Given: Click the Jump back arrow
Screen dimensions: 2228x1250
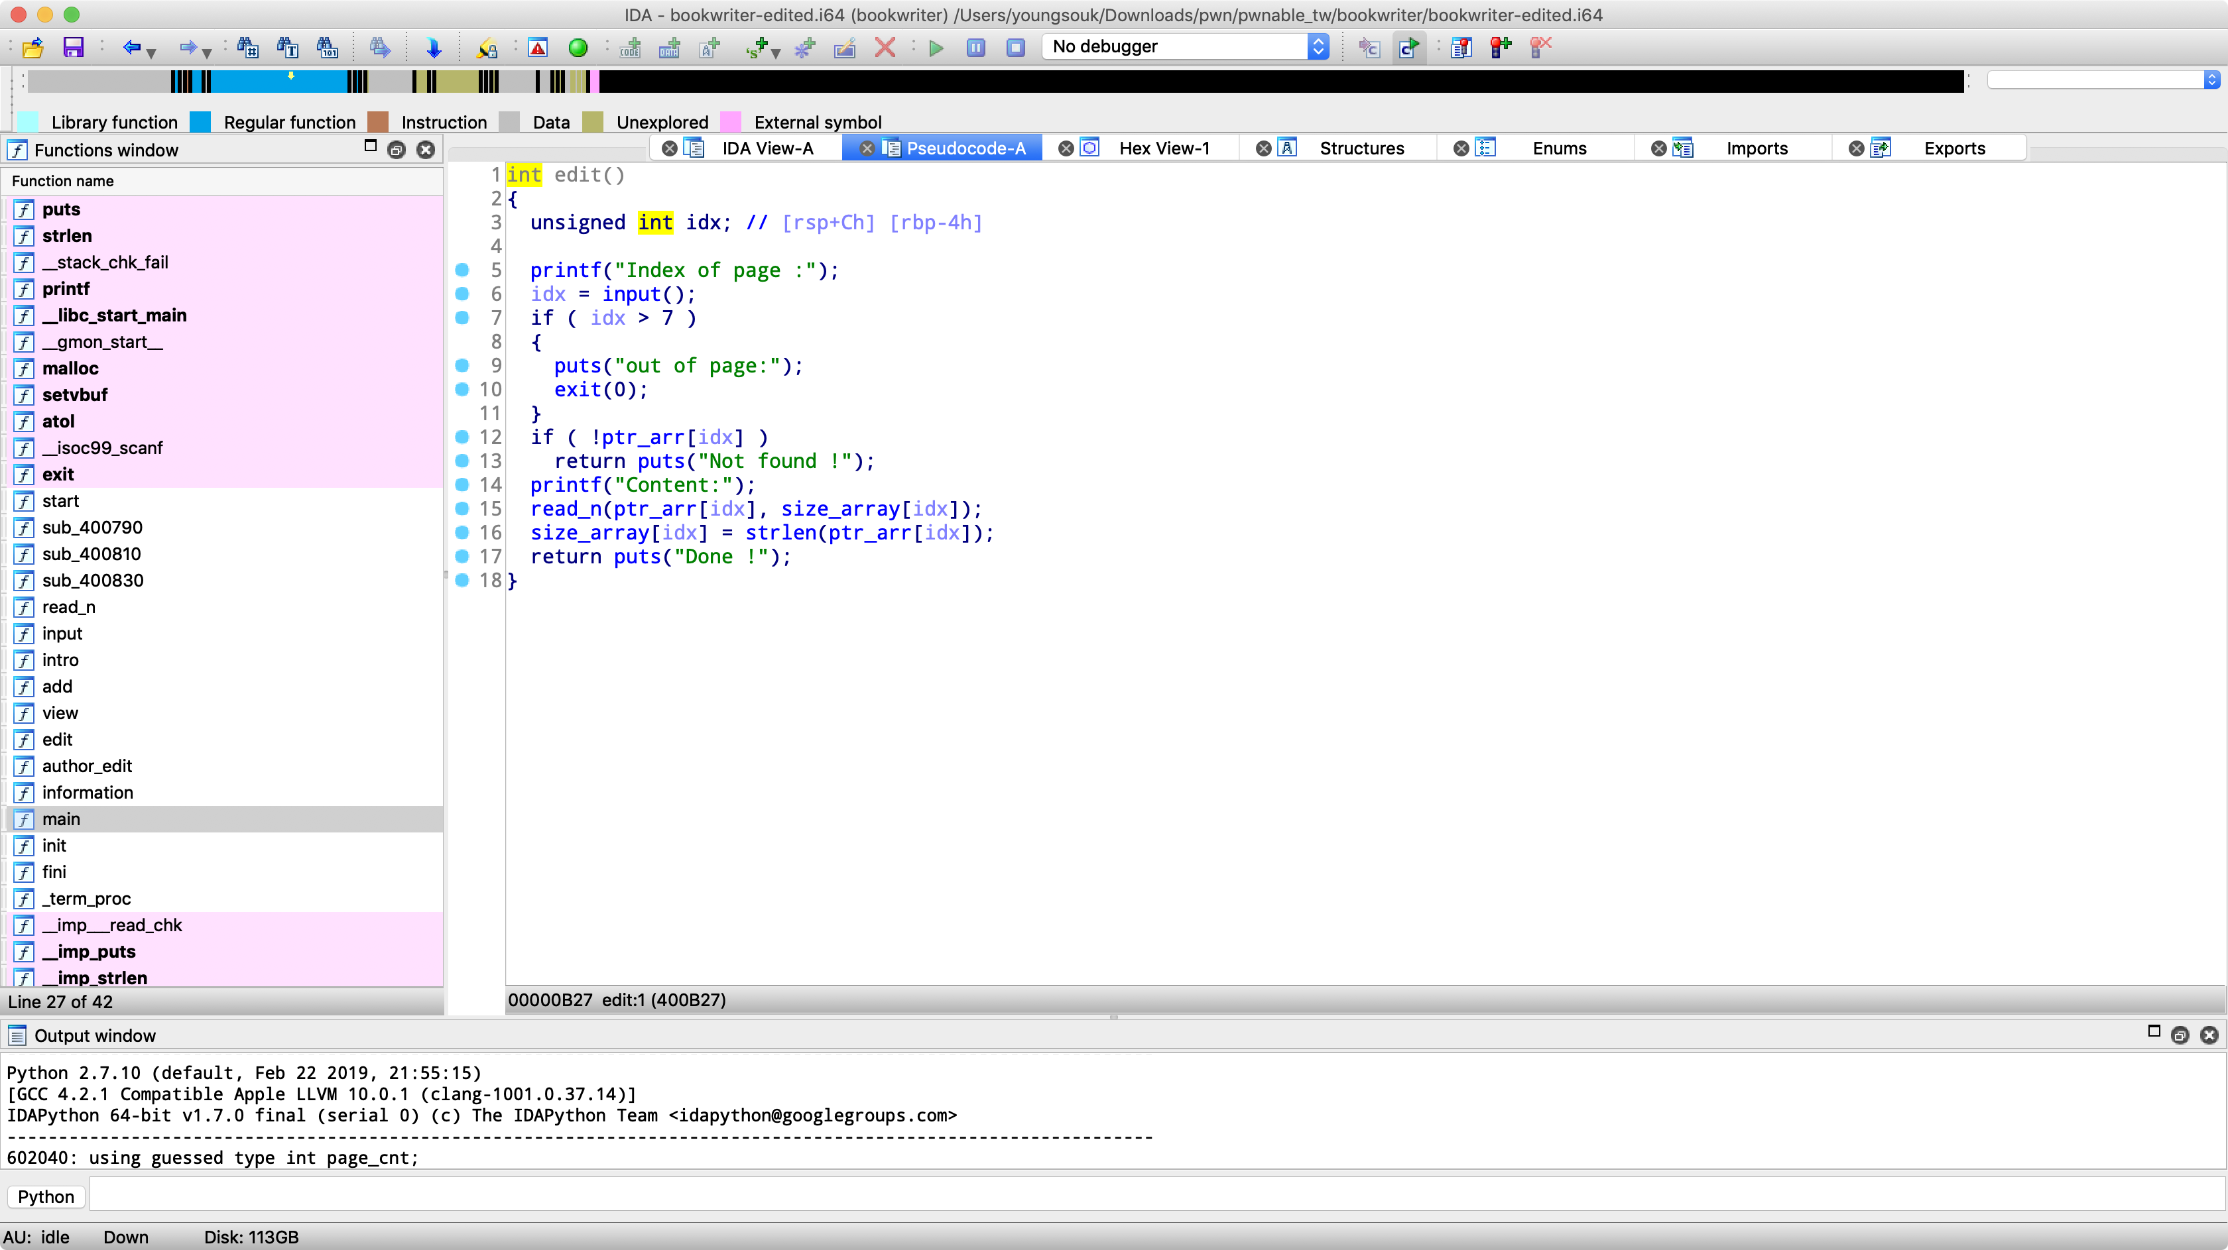Looking at the screenshot, I should point(131,48).
